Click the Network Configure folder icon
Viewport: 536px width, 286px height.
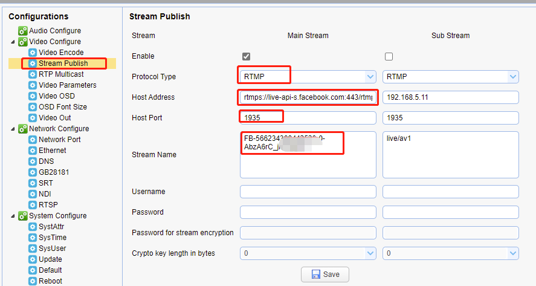(x=23, y=129)
